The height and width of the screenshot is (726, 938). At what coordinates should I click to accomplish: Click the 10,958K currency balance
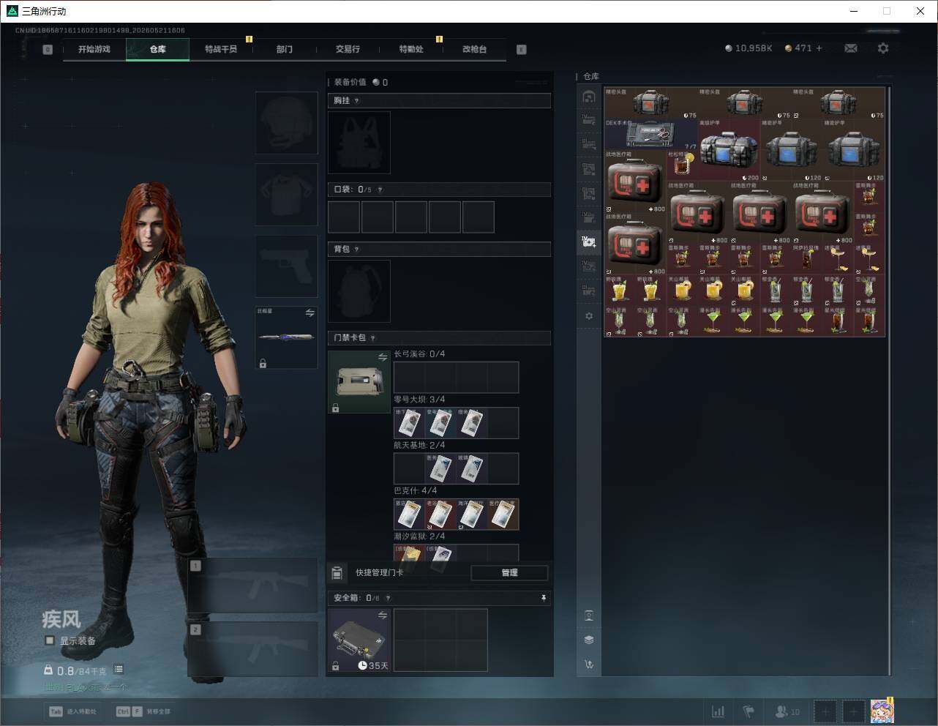[x=748, y=48]
